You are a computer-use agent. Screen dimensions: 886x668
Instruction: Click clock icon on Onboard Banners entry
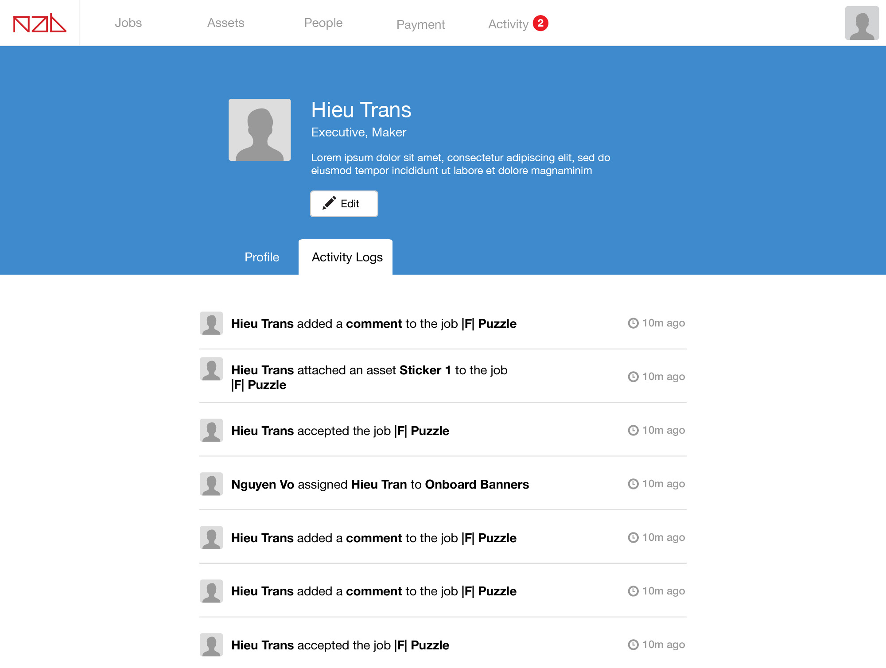pos(633,484)
